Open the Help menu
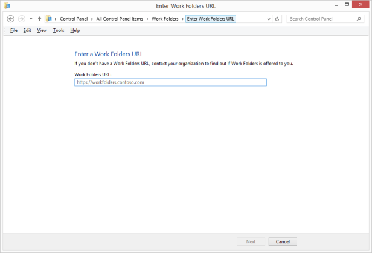The height and width of the screenshot is (253, 372). (75, 30)
